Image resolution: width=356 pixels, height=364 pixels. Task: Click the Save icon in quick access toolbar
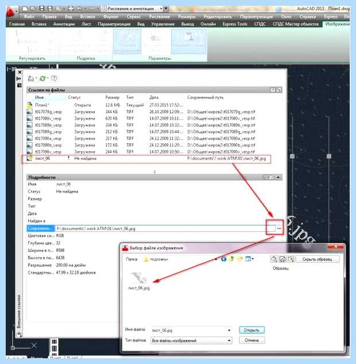click(x=42, y=9)
